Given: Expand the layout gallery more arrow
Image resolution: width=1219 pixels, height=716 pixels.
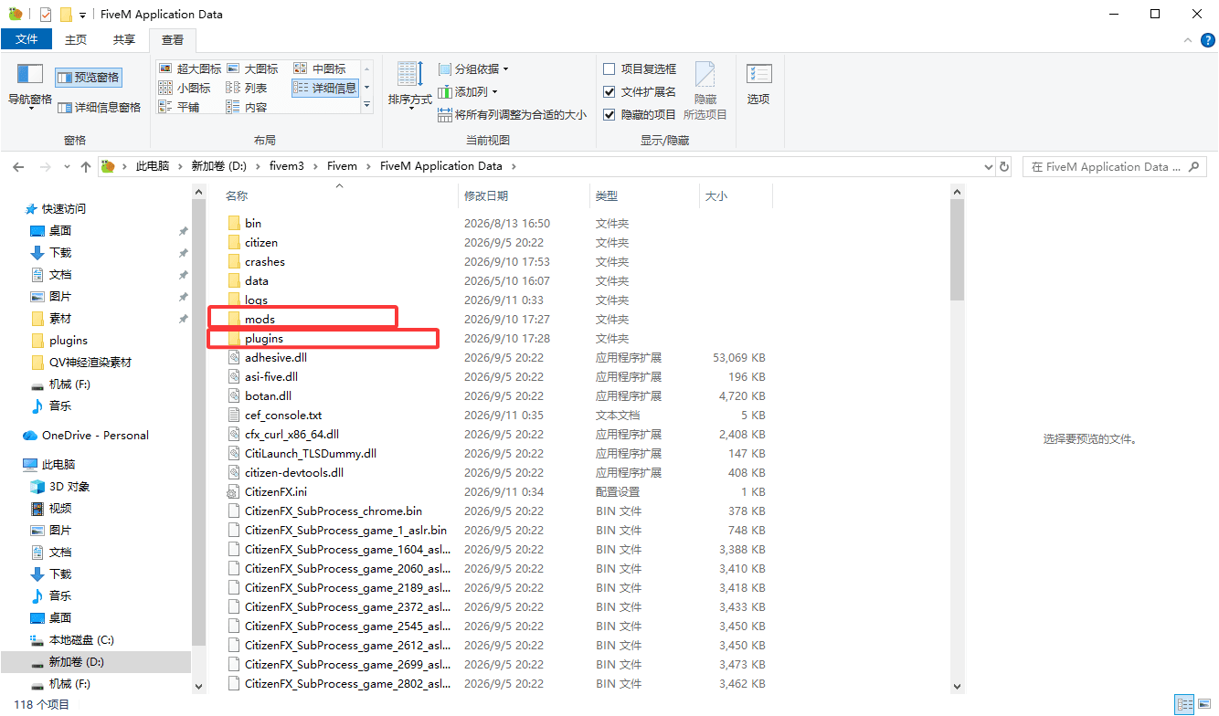Looking at the screenshot, I should (x=367, y=107).
